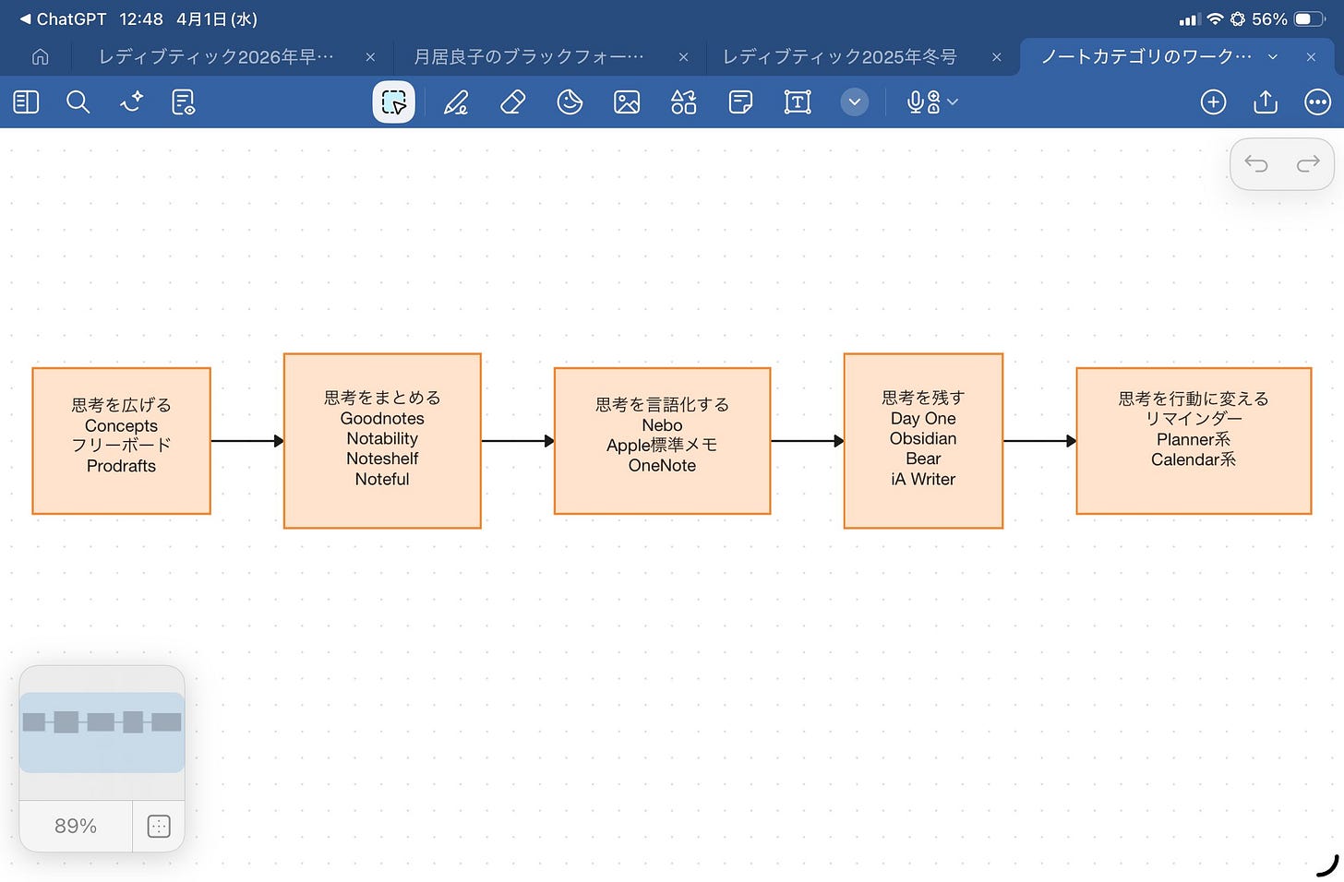Select the Pen tool
The height and width of the screenshot is (882, 1344).
coord(456,102)
